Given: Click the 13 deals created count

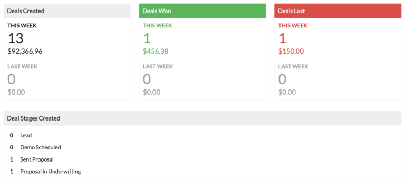Looking at the screenshot, I should pos(15,38).
